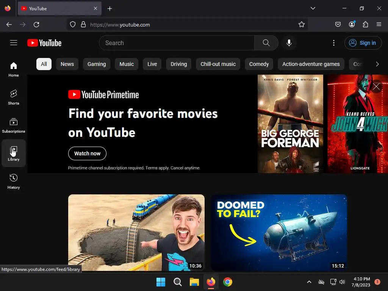Viewport: 388px width, 291px height.
Task: Open Shorts in sidebar
Action: 14,97
